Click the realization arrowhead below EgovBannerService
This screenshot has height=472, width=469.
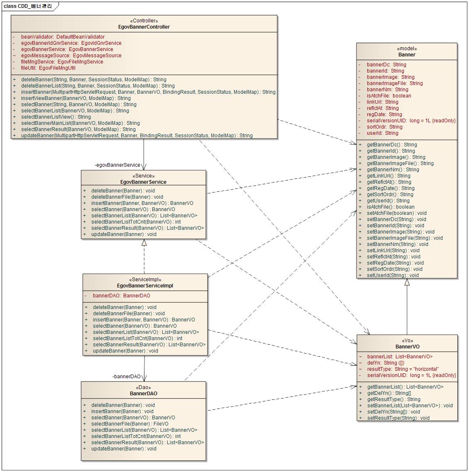pyautogui.click(x=144, y=243)
